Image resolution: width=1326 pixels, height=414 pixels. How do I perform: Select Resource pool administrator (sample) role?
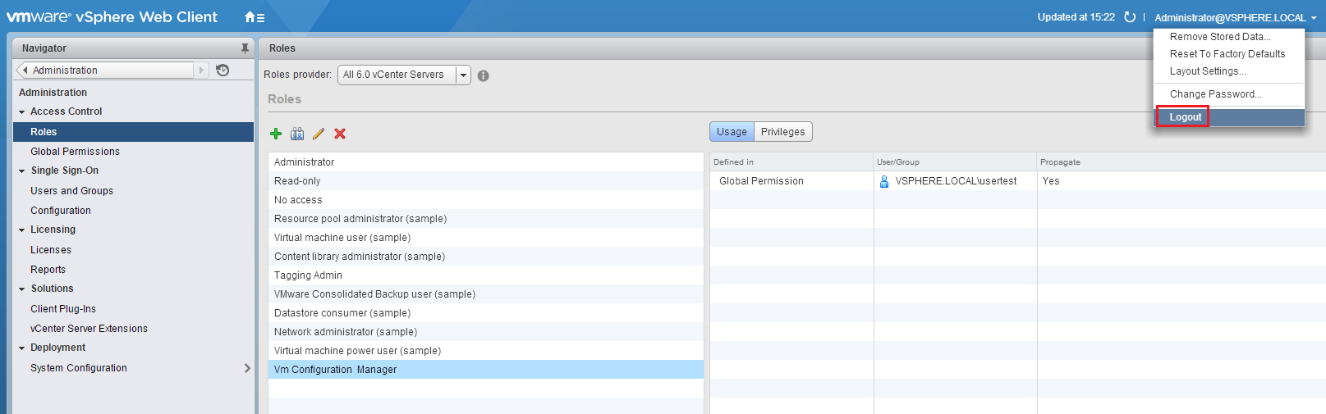pyautogui.click(x=486, y=219)
